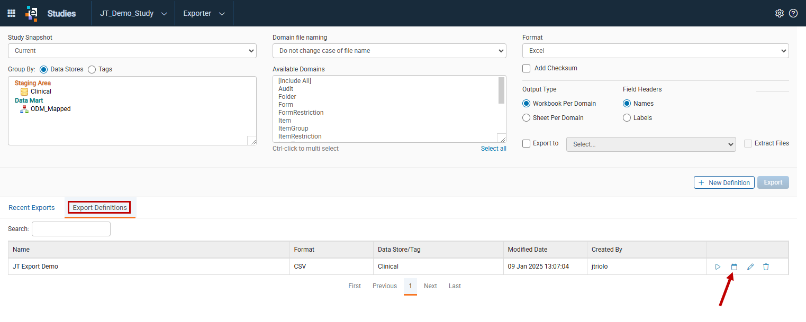Sort by Name column header

(x=149, y=250)
